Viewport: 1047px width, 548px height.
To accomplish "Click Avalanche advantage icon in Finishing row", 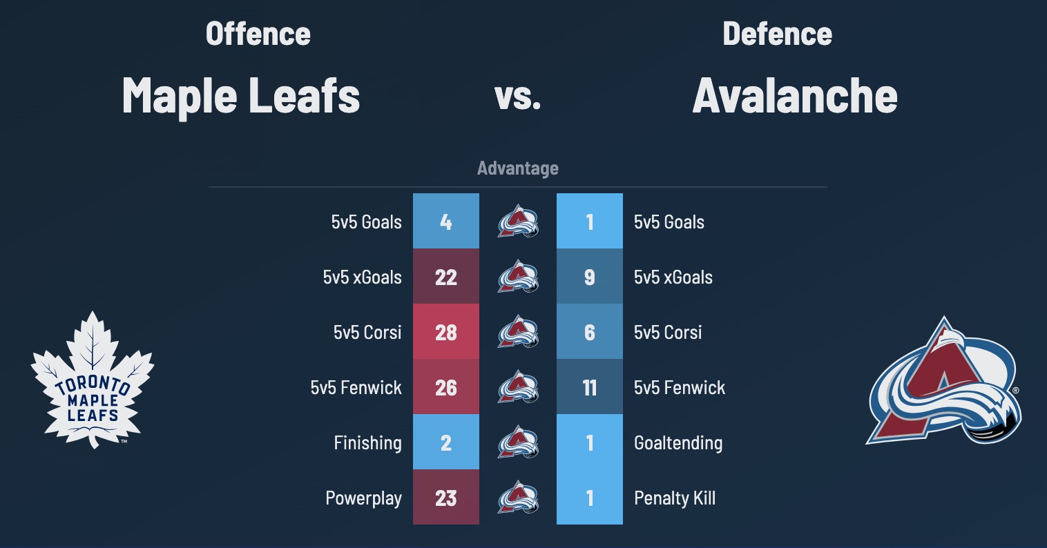I will click(x=518, y=442).
